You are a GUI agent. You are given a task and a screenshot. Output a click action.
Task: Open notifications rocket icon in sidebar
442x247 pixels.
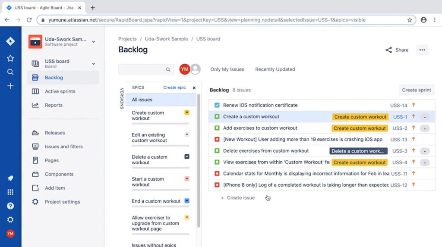pyautogui.click(x=10, y=178)
